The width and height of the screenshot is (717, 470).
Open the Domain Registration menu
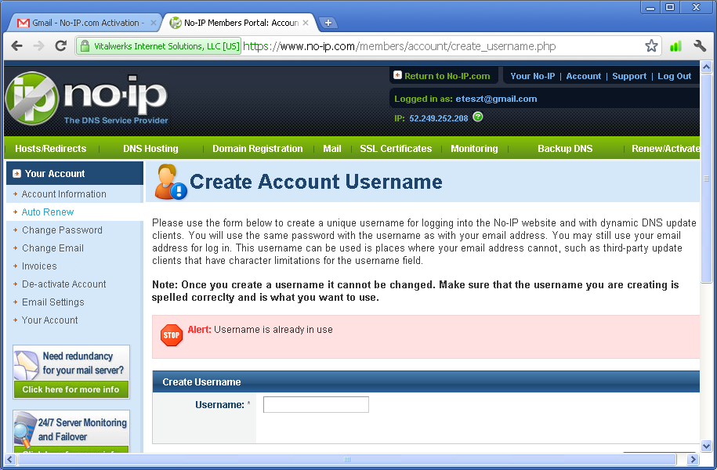258,149
